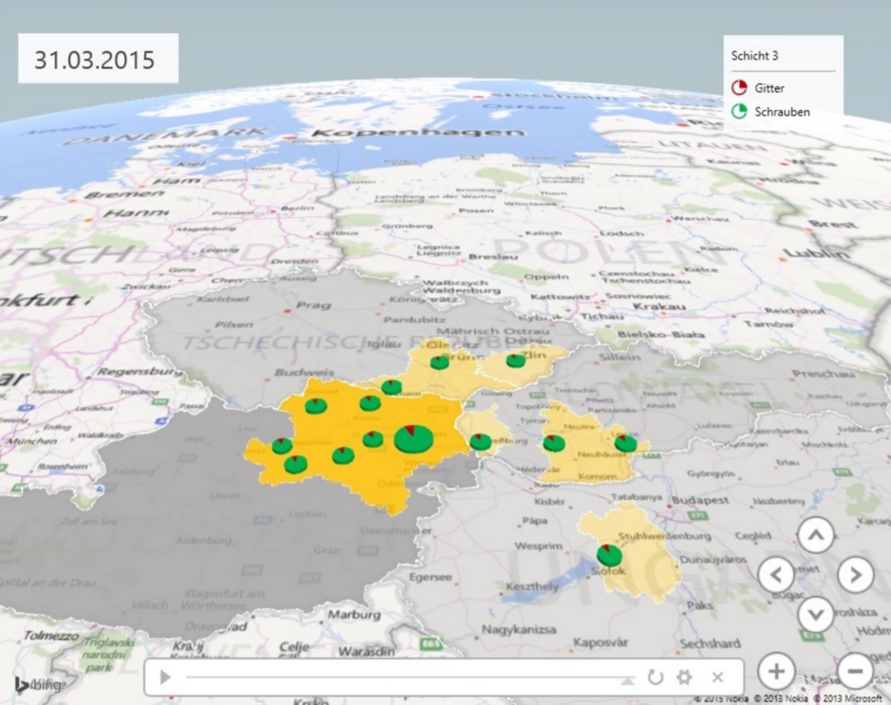Image resolution: width=891 pixels, height=705 pixels.
Task: Click the loop/replay icon on the timeline
Action: 655,678
